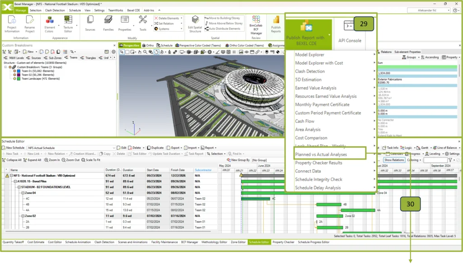Screen dimensions: 463x267
Task: Collapse A1020.15 - Bored Piles task
Action: click(x=15, y=181)
